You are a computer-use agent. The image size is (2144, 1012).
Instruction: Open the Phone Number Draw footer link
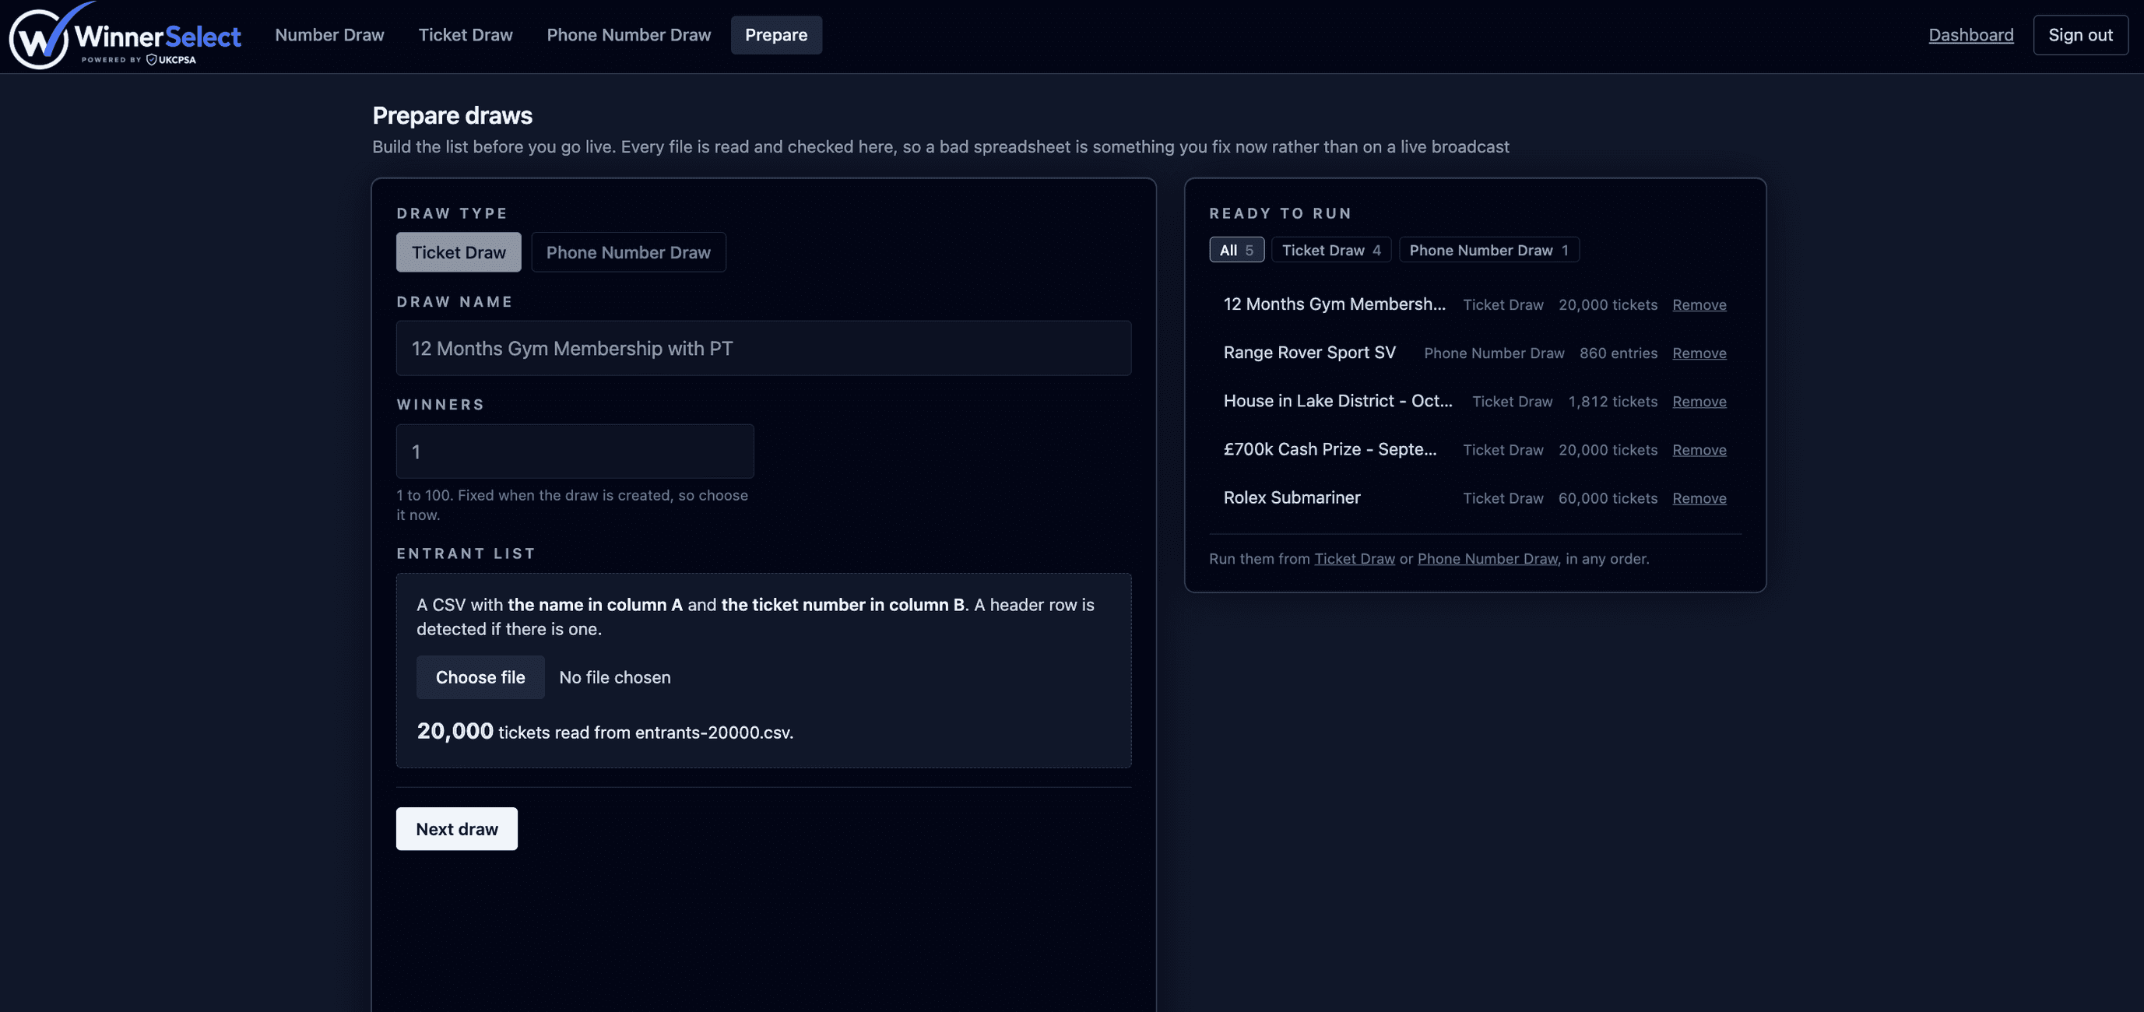[1487, 558]
